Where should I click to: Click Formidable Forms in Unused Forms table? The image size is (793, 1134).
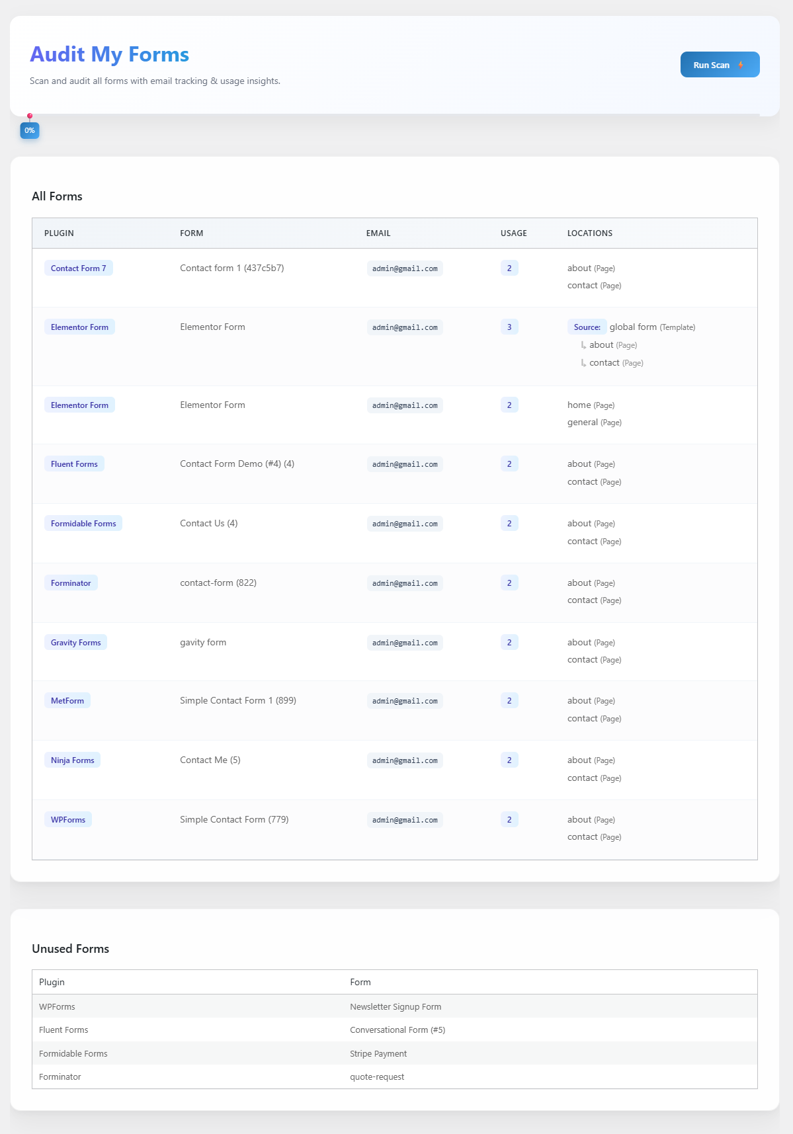coord(73,1053)
